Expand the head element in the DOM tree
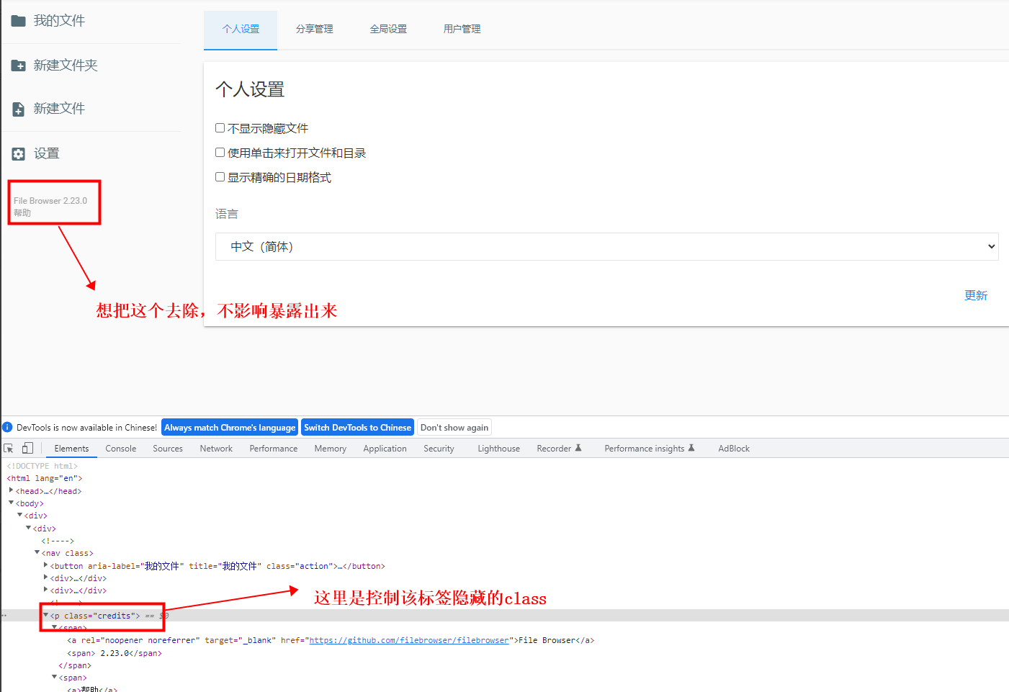This screenshot has height=692, width=1009. (12, 490)
